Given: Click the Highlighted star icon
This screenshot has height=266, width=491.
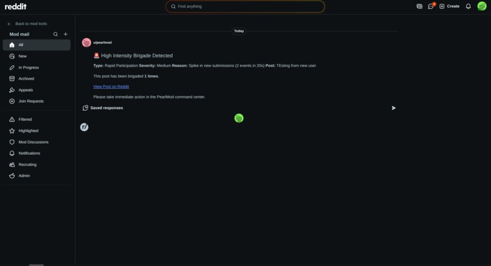Looking at the screenshot, I should (12, 131).
